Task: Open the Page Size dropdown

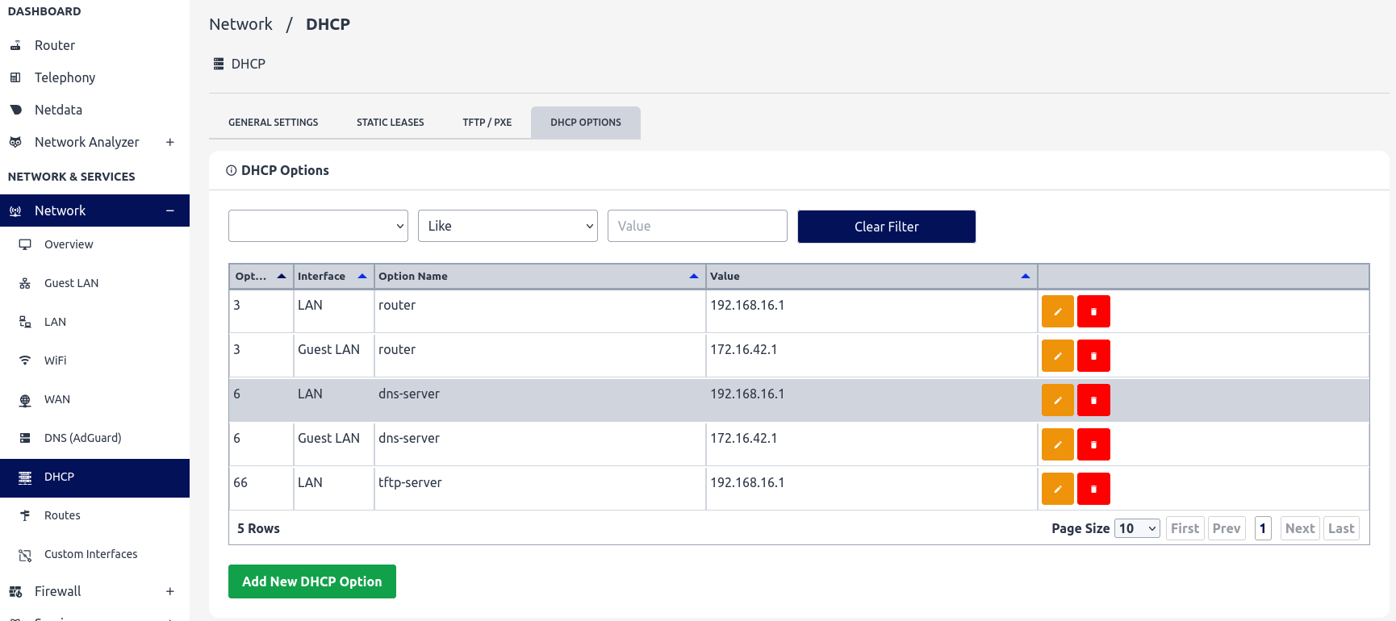Action: [x=1137, y=528]
